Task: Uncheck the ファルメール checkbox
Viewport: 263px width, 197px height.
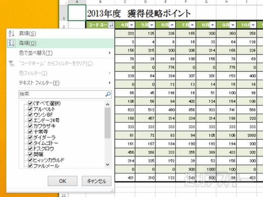Action: coord(30,166)
